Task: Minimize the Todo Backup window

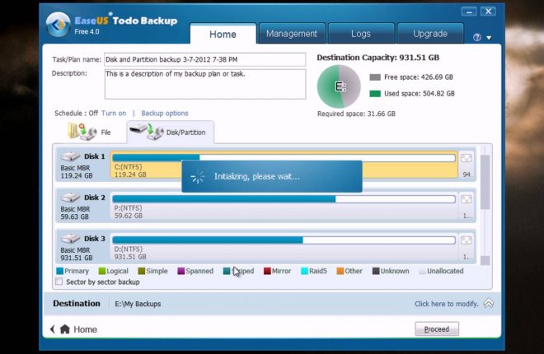Action: (x=469, y=12)
